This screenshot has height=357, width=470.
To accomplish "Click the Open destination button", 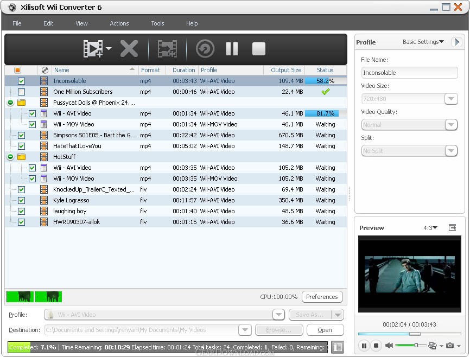I will tap(325, 330).
